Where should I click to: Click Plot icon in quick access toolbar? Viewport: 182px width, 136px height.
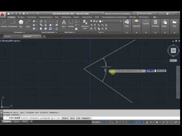pyautogui.click(x=24, y=14)
